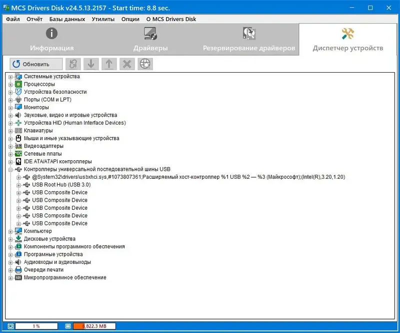This screenshot has height=333, width=400.
Task: Select the IDE ATA/ATAPI контроллеры row
Action: (x=58, y=162)
